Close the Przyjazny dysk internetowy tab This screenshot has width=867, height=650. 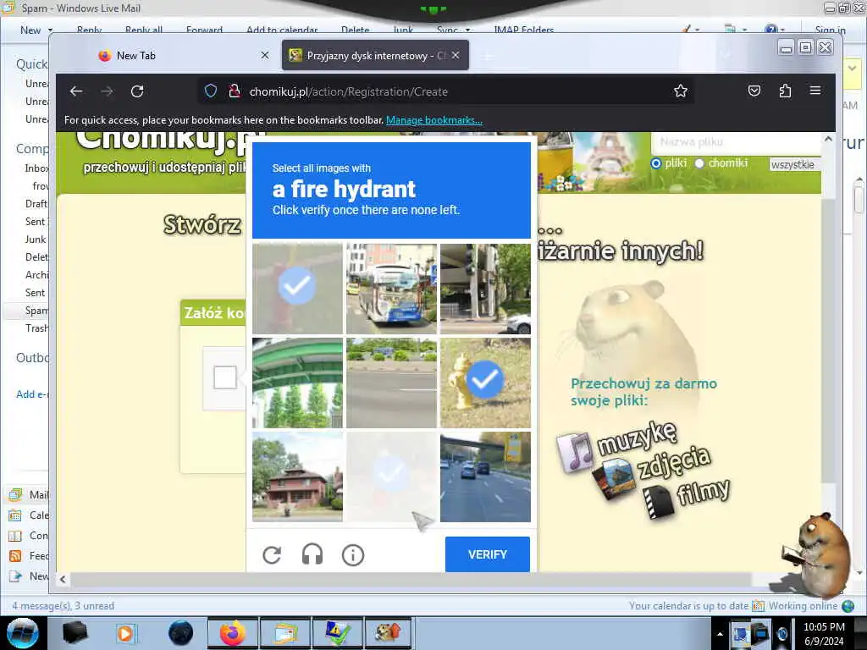pos(456,55)
